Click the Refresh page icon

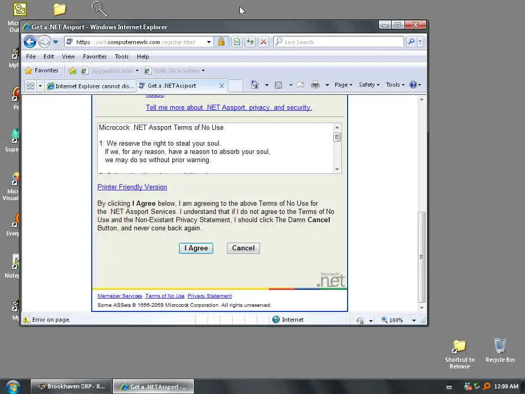[x=250, y=42]
